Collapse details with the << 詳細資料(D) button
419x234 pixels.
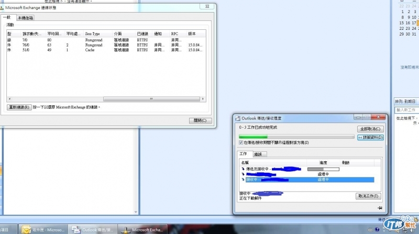371,137
